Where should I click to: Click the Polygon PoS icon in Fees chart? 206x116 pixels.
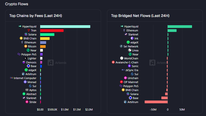coord(19,54)
